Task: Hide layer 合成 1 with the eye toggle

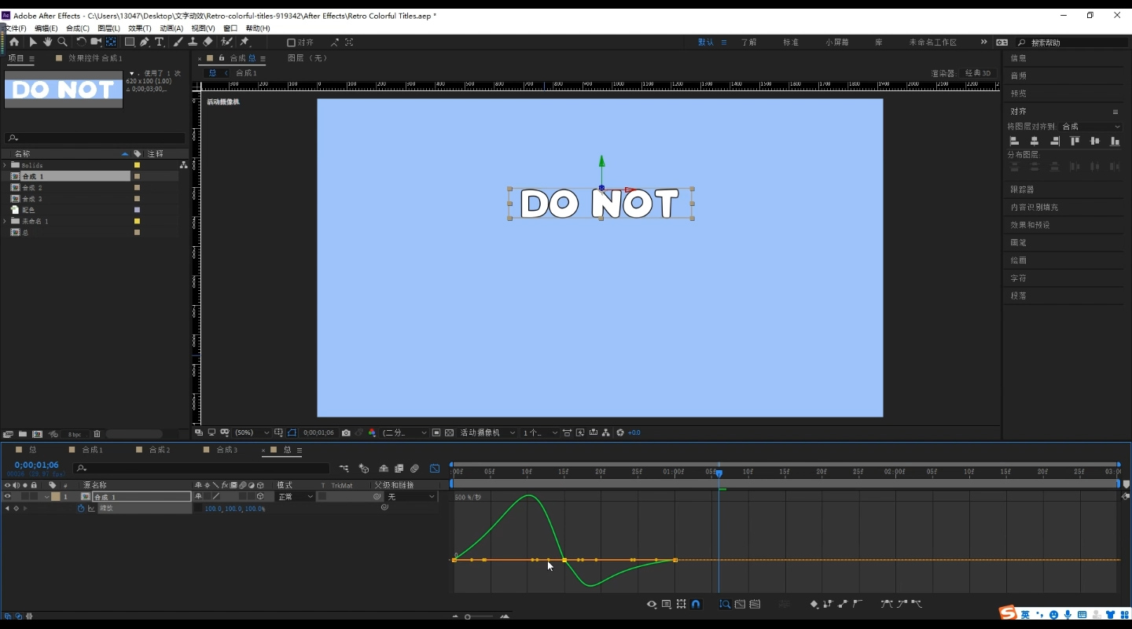Action: pyautogui.click(x=7, y=497)
